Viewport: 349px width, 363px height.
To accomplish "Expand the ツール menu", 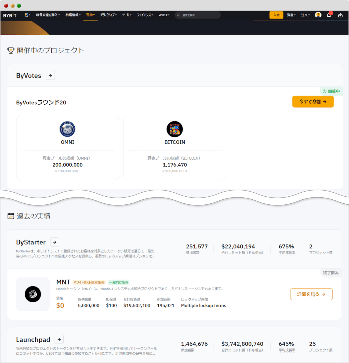I will (127, 15).
